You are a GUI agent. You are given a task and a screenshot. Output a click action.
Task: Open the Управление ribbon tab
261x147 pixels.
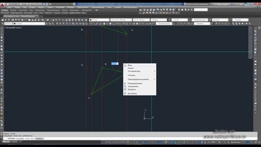(40, 10)
